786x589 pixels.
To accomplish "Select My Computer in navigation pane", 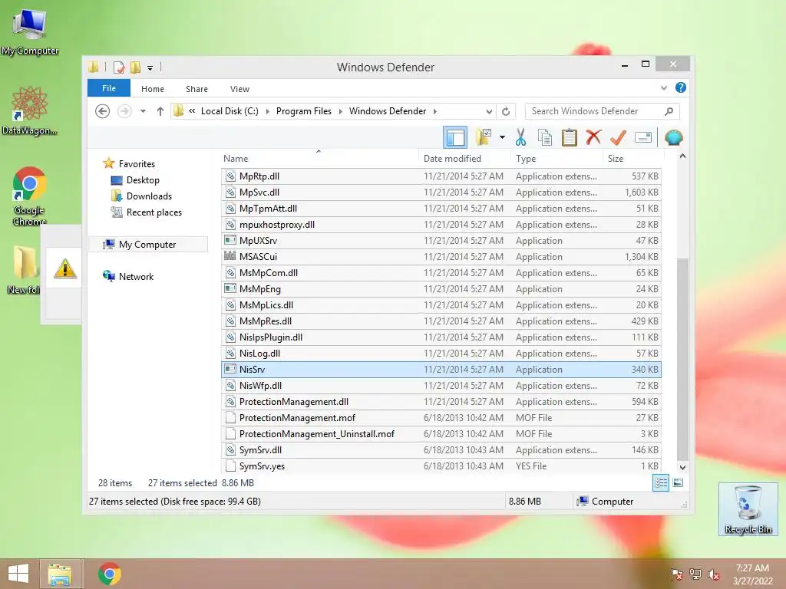I will click(147, 245).
